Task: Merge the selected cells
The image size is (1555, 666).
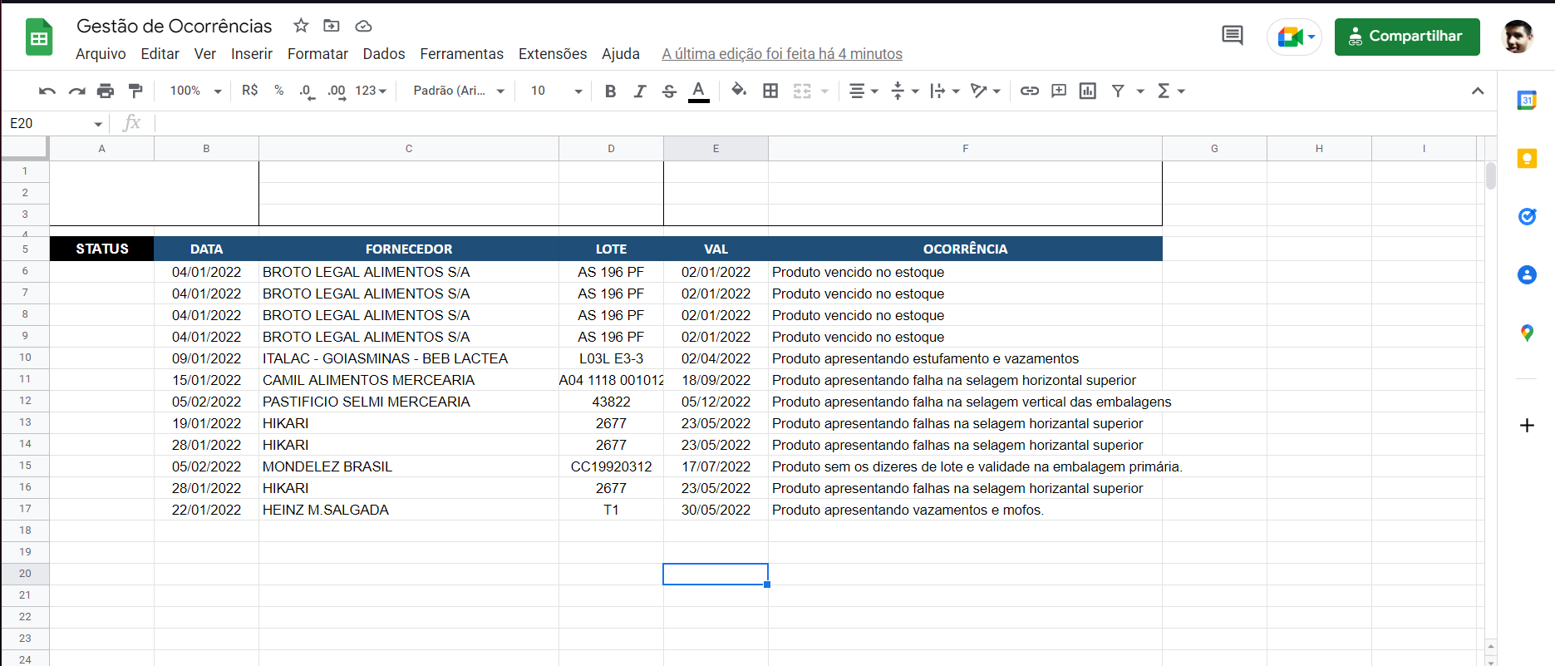Action: 802,91
